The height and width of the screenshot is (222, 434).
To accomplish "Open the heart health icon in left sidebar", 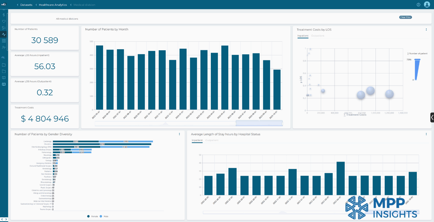I will tap(4, 21).
